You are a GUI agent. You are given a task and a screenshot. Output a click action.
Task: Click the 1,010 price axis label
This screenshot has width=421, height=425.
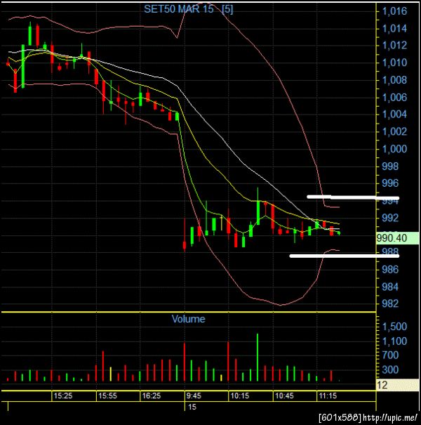tap(394, 63)
